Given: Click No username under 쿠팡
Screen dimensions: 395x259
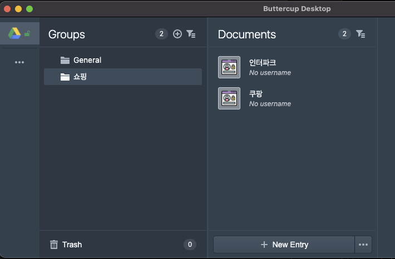Looking at the screenshot, I should click(x=270, y=104).
